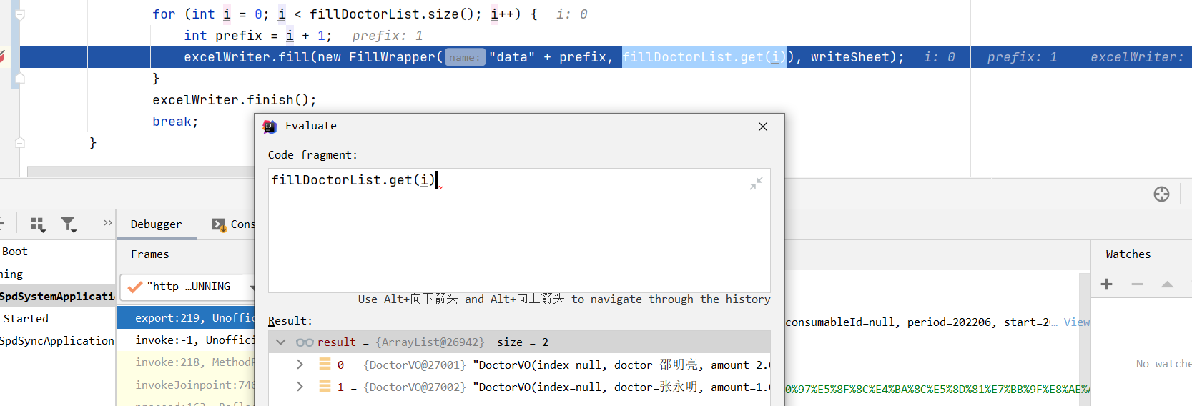Click fold marker beside the outer closing brace

(x=20, y=142)
